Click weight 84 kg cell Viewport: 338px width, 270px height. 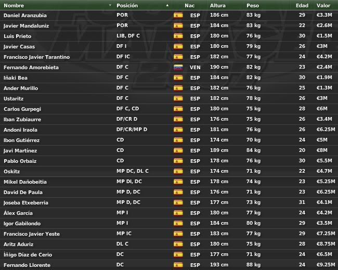[253, 150]
